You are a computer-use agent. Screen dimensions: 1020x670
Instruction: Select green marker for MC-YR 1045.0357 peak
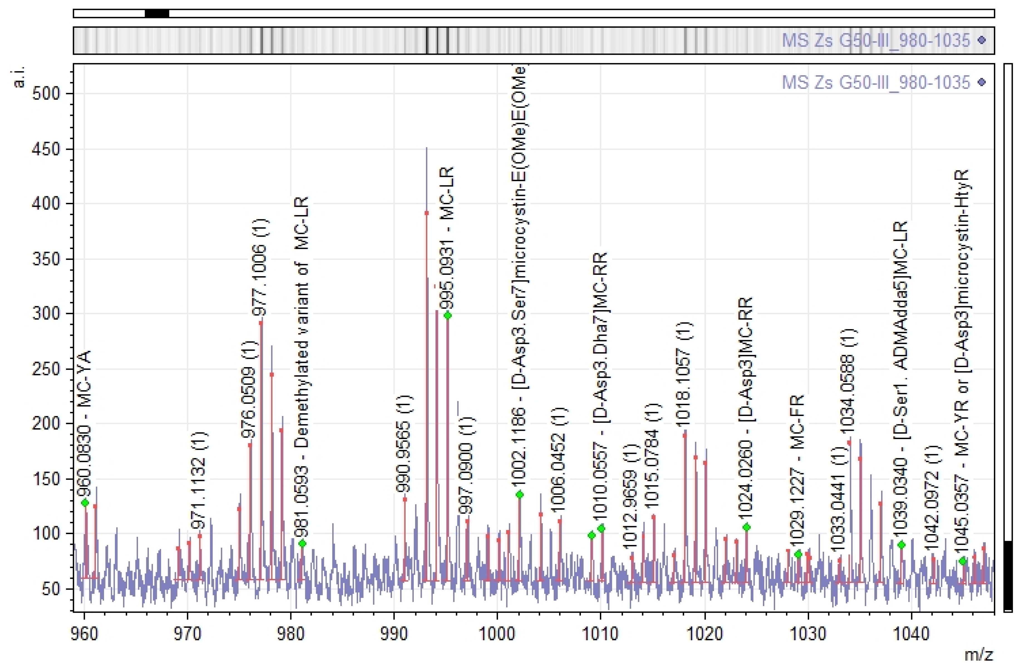963,561
